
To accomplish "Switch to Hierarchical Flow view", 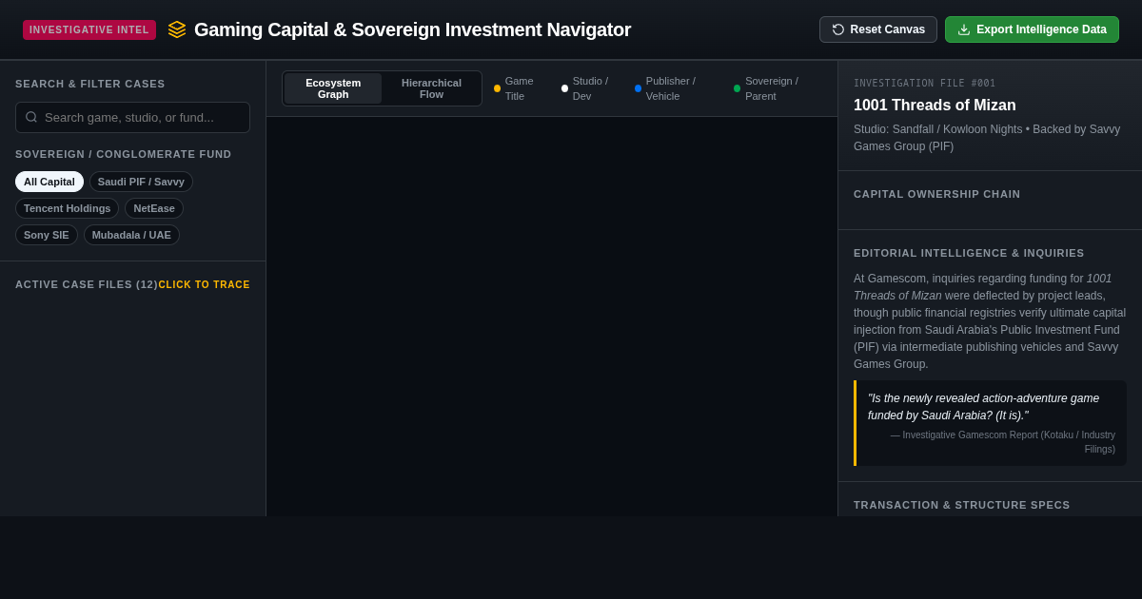I will click(431, 88).
